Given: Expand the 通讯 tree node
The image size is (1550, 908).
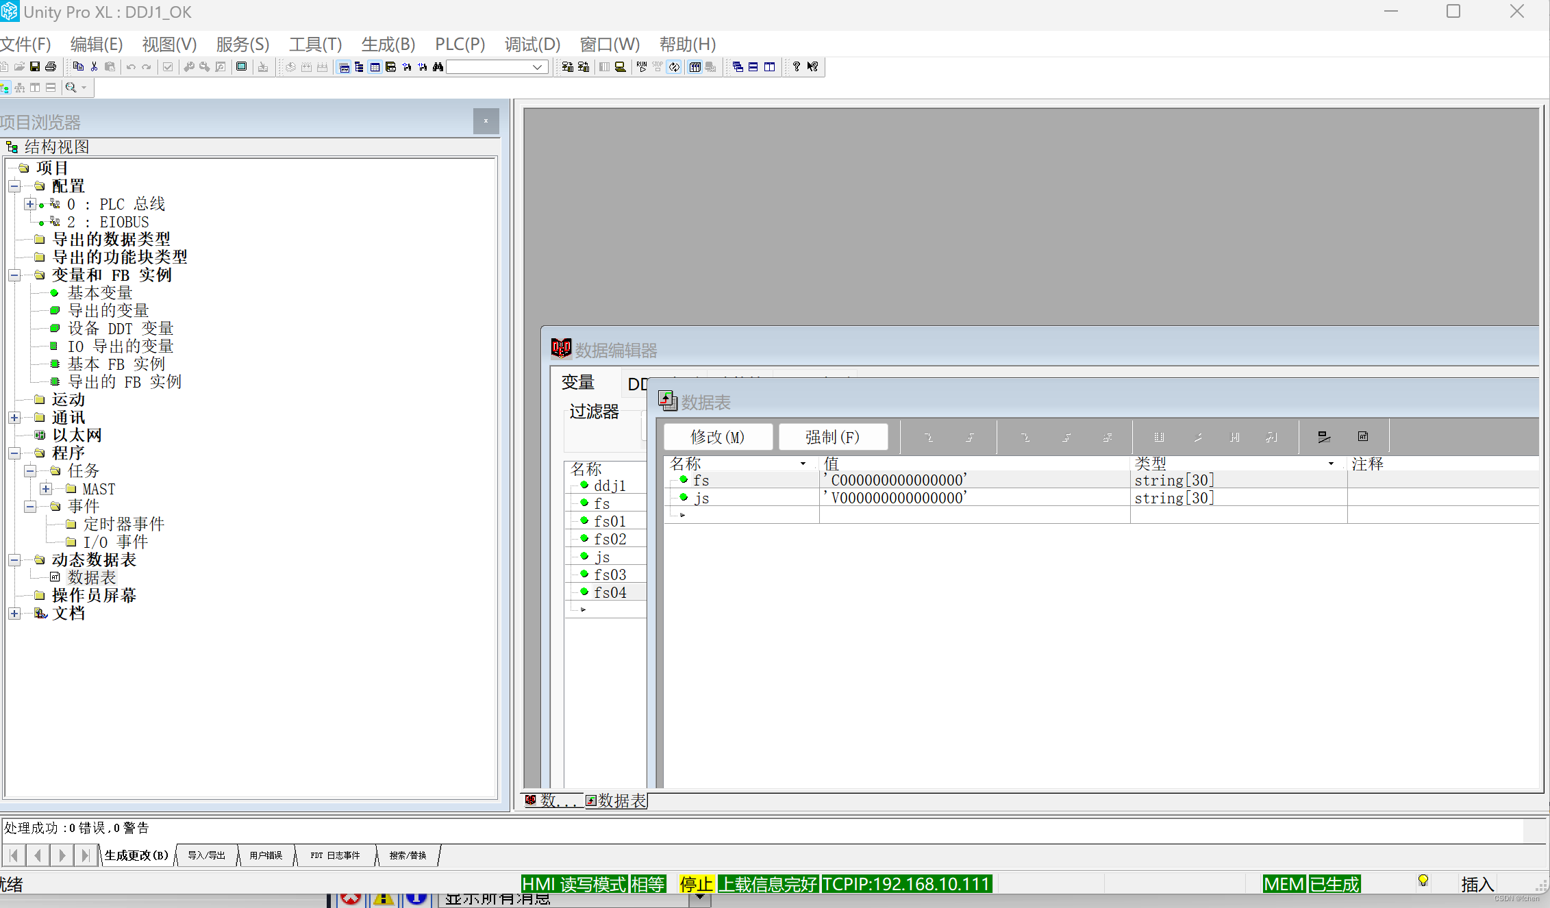Looking at the screenshot, I should 14,418.
